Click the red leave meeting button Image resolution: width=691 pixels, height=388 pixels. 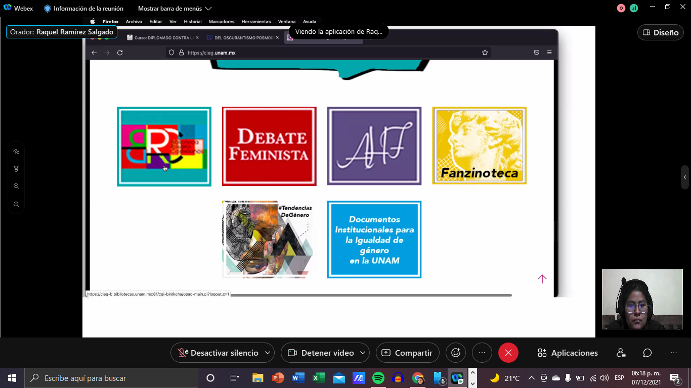(508, 353)
